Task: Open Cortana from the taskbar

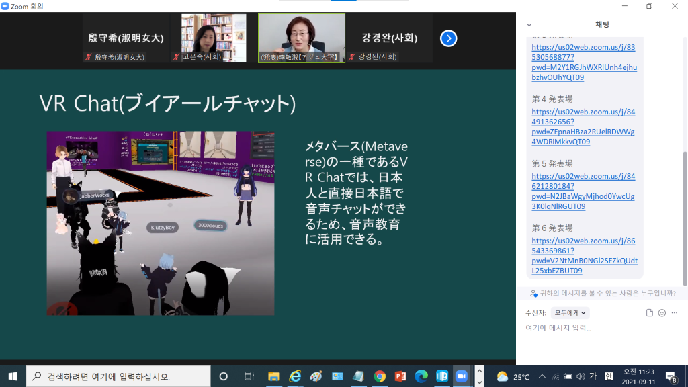Action: click(223, 376)
